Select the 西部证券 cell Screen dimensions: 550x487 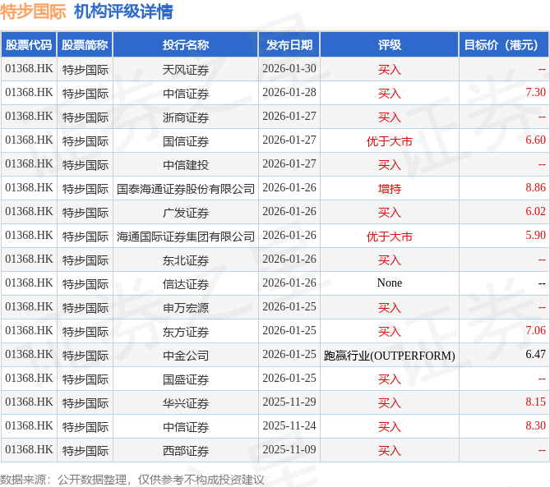pos(186,451)
